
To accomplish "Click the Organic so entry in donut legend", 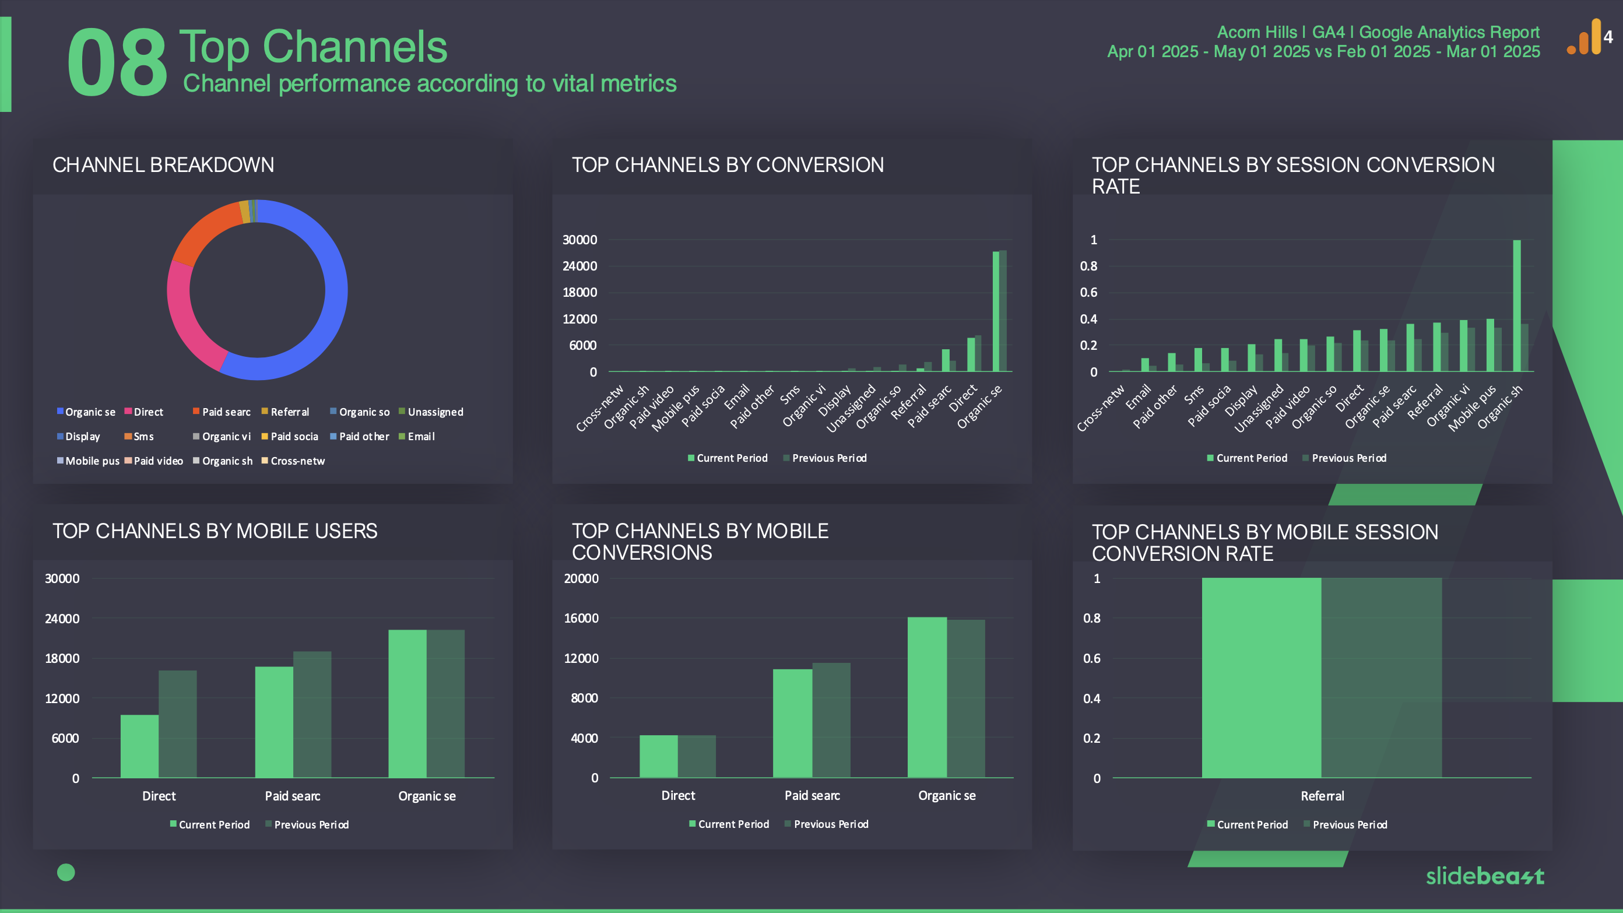I will [360, 412].
